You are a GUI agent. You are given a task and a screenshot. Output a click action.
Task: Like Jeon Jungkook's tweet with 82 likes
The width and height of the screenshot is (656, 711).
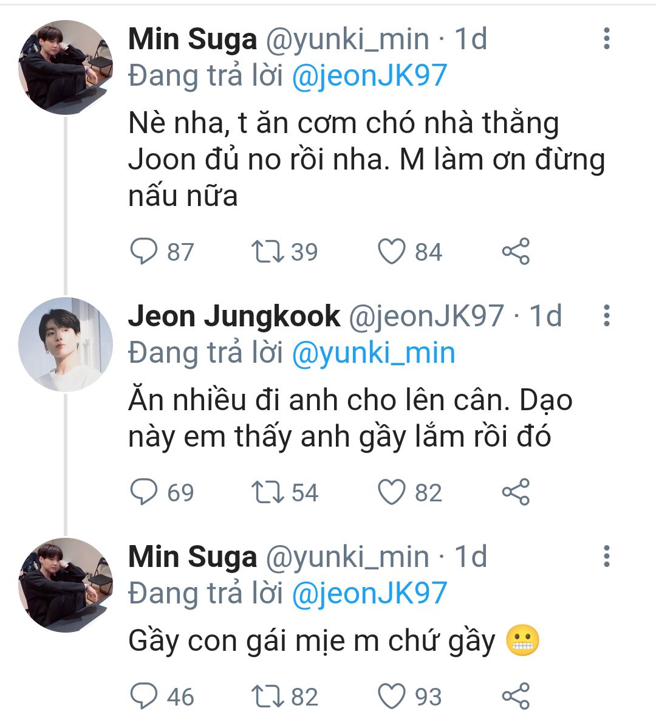coord(392,492)
